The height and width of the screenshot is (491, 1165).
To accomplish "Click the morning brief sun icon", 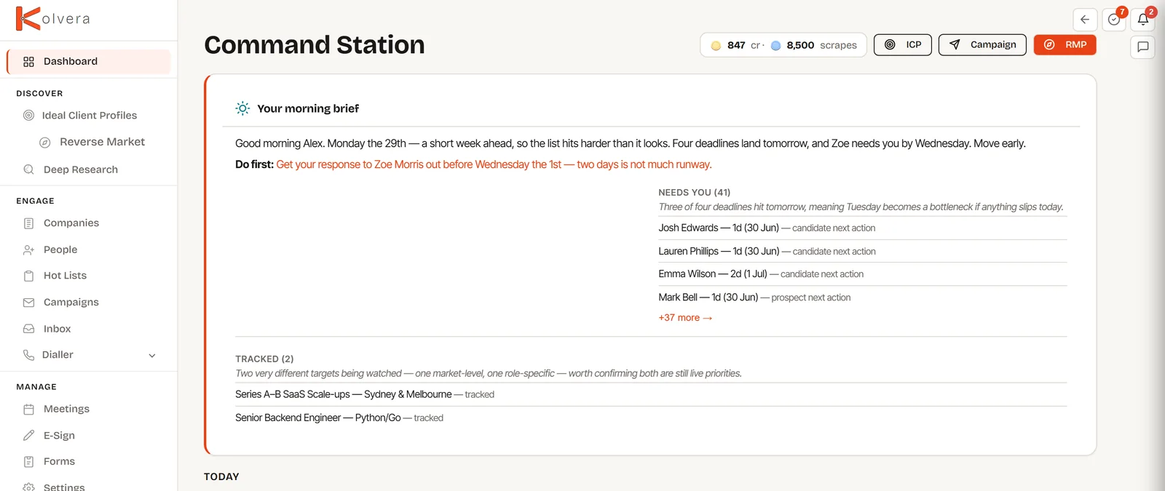I will click(242, 108).
